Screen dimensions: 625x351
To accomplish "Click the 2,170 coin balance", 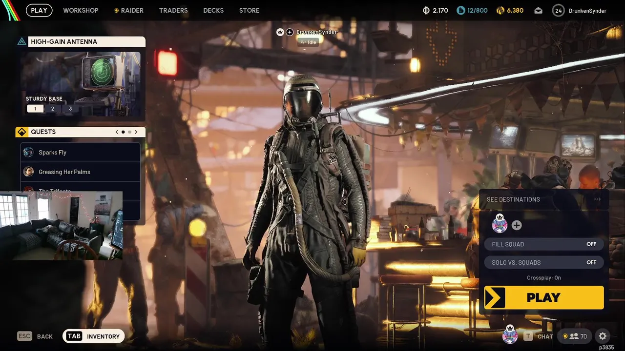I will click(x=440, y=10).
